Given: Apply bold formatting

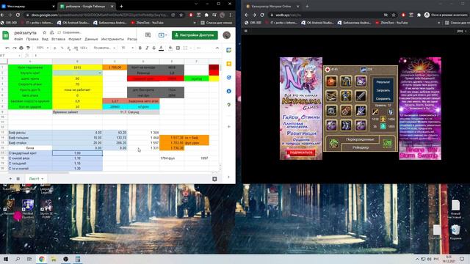Looking at the screenshot, I should [x=140, y=48].
